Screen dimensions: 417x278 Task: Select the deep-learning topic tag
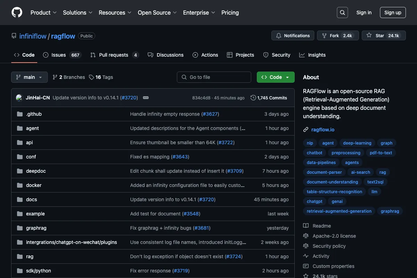click(x=357, y=143)
